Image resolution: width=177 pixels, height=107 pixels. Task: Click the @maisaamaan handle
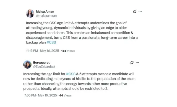(46, 16)
